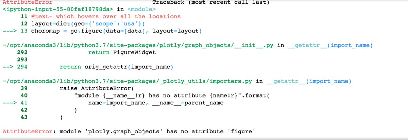Viewport: 408px width, 140px height.
Task: Click line number 293
Action: coord(22,59)
